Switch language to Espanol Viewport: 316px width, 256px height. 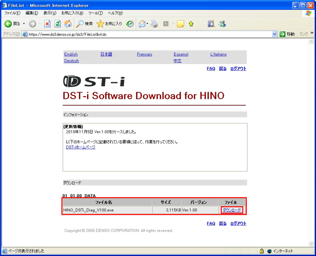(x=181, y=54)
